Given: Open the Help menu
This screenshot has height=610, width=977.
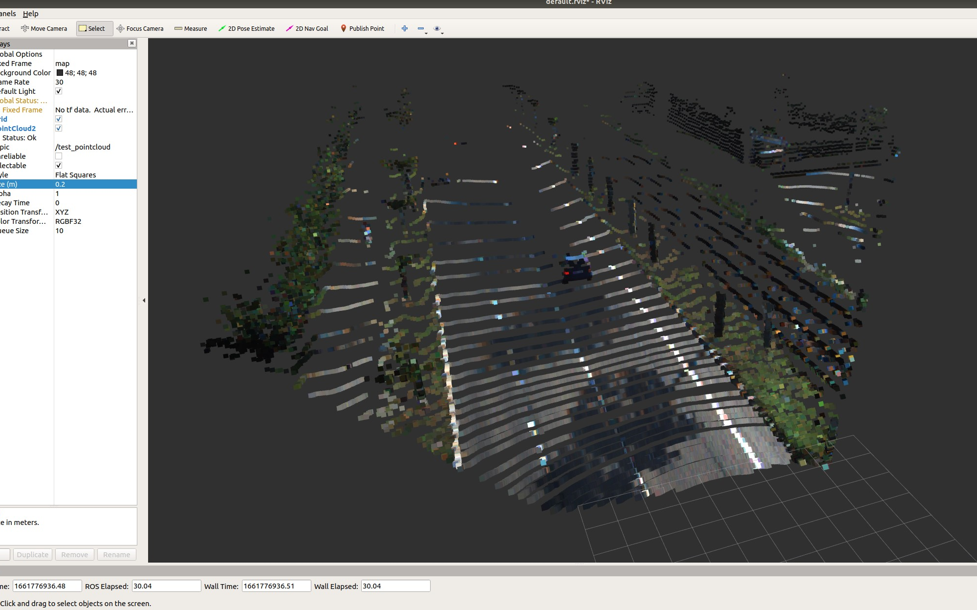Looking at the screenshot, I should click(32, 13).
